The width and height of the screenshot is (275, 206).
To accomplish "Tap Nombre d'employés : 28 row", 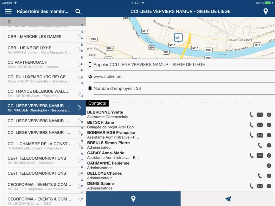I will tap(181, 88).
